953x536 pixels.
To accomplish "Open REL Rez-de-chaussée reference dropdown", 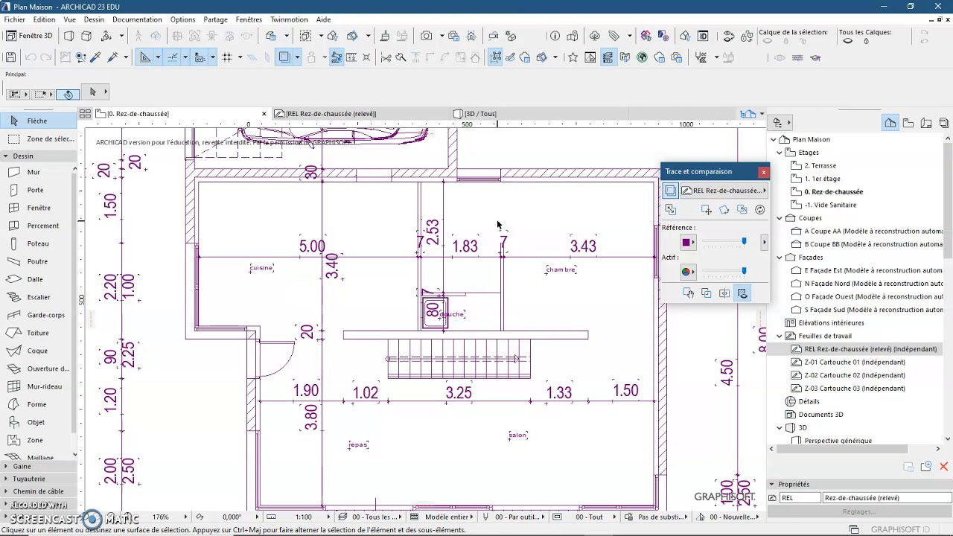I will click(x=724, y=191).
